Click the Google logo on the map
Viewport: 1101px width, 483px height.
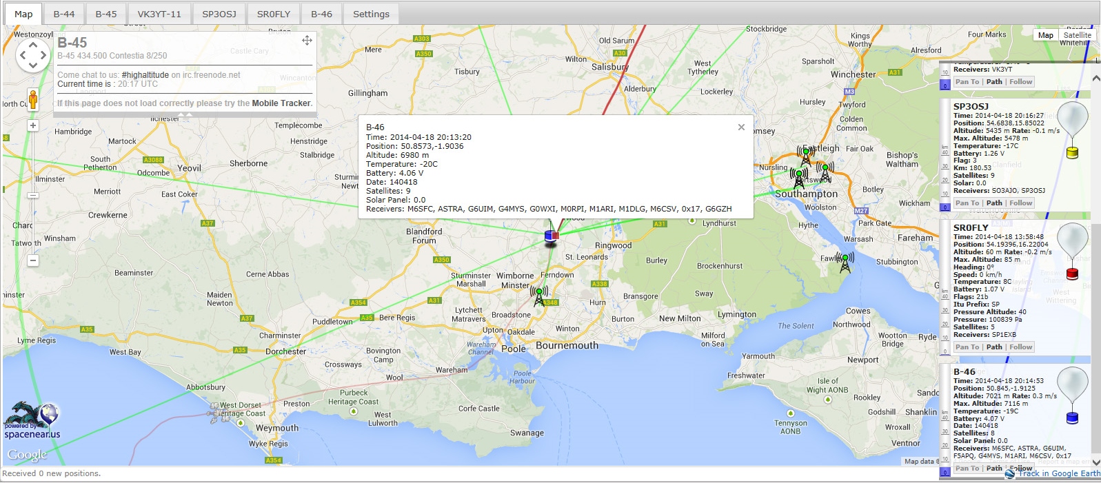(27, 455)
